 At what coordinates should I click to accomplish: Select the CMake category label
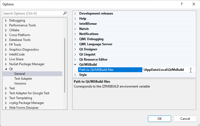point(14,30)
